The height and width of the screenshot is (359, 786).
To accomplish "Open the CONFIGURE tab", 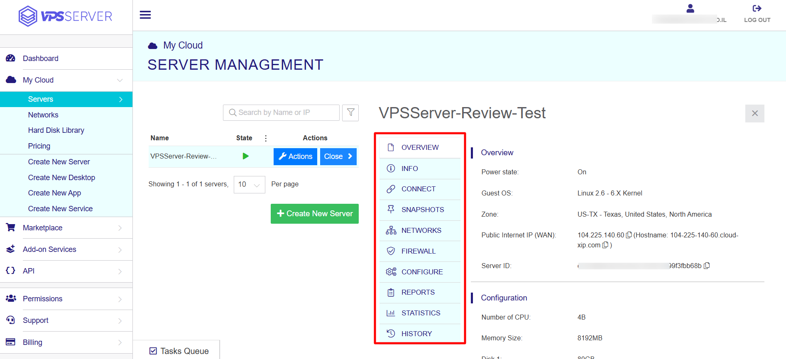I will pos(420,272).
